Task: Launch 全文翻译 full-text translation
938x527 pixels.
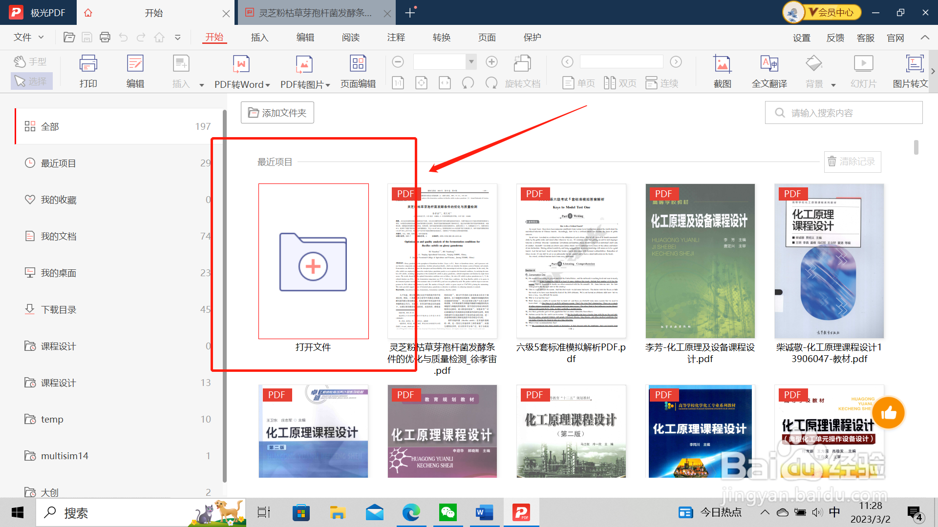Action: [768, 71]
